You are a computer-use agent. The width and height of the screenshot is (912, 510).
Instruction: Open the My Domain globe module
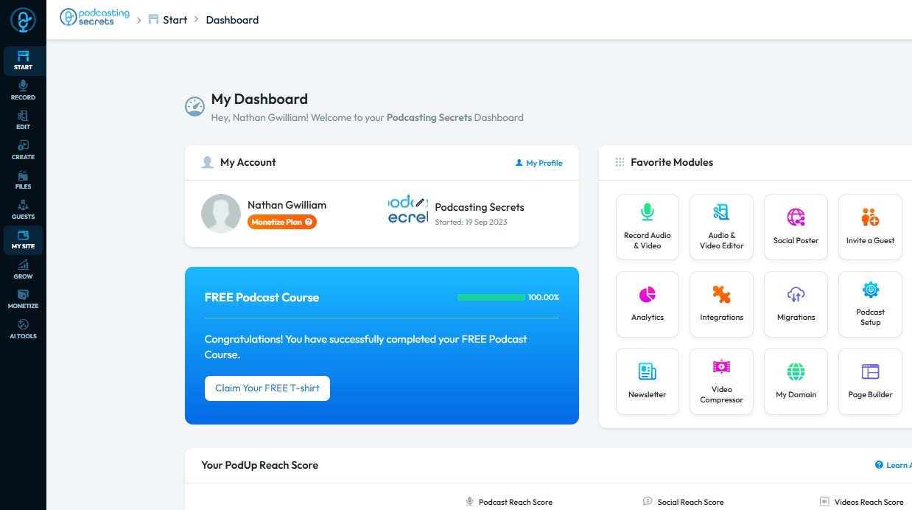click(x=796, y=381)
